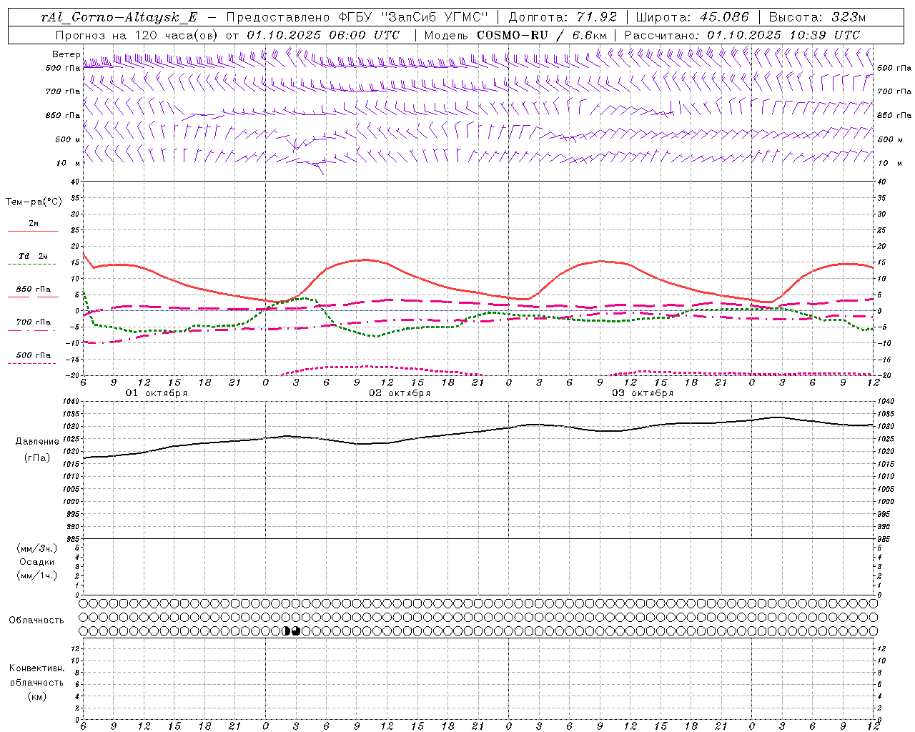
Task: Select the Тем-ра(°C) temperature panel label
Action: click(x=34, y=202)
